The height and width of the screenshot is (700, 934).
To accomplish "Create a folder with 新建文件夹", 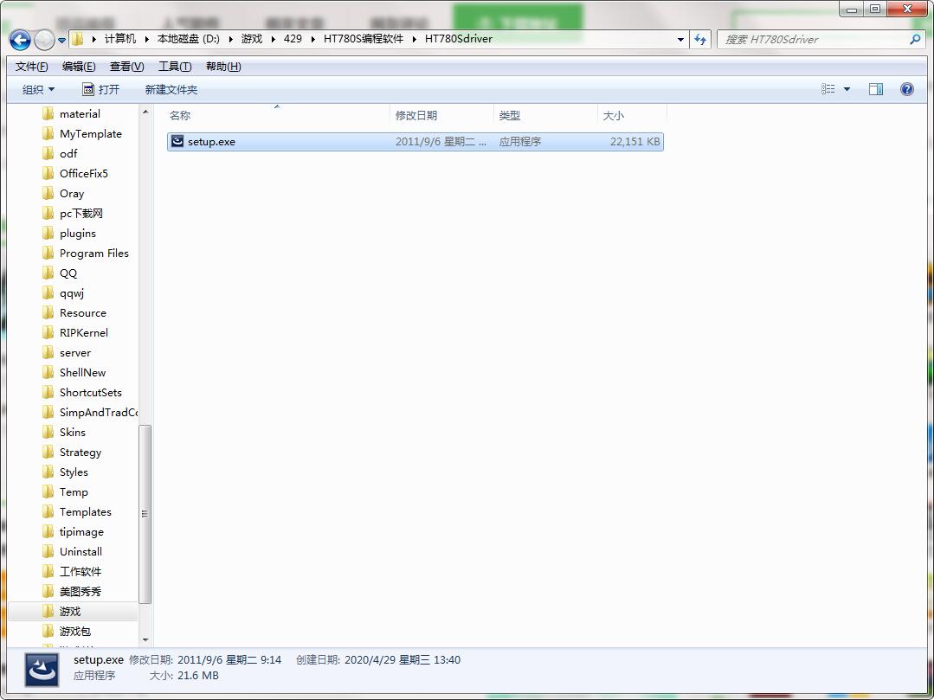I will [171, 89].
